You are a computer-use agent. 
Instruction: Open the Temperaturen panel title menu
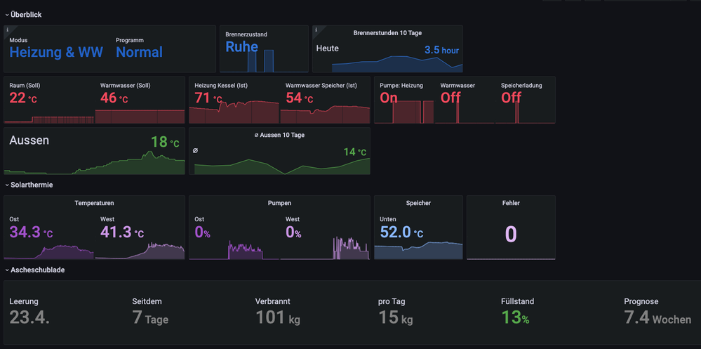[94, 203]
